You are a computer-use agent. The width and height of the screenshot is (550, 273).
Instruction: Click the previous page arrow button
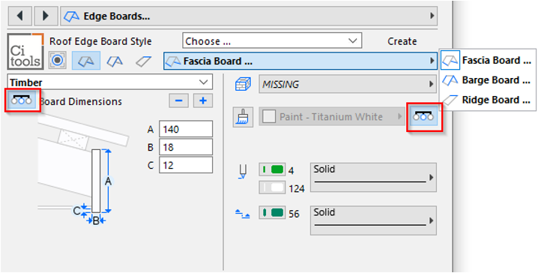pyautogui.click(x=19, y=16)
